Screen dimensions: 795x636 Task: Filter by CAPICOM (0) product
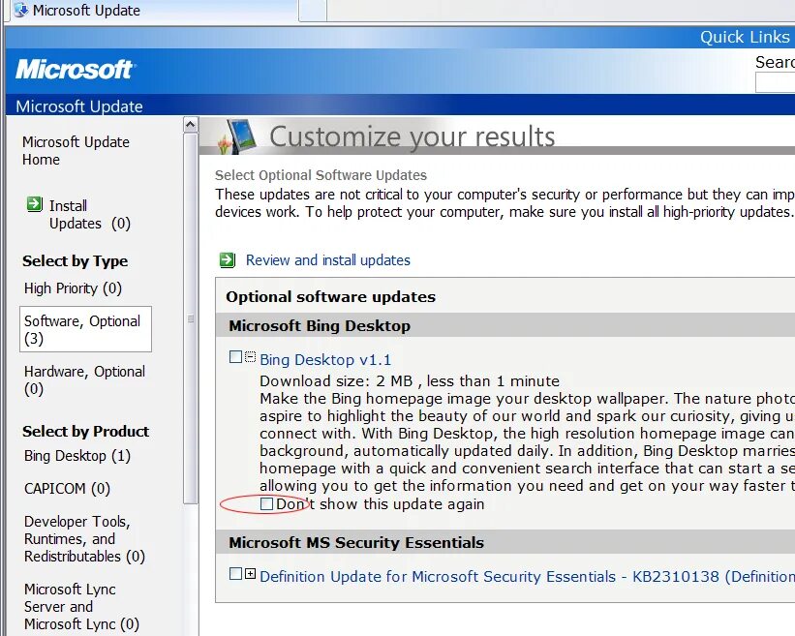67,489
